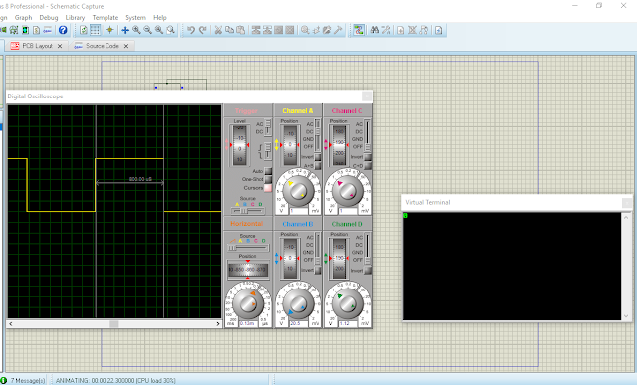Toggle Channel B Invert button
637x385 pixels.
(x=318, y=270)
